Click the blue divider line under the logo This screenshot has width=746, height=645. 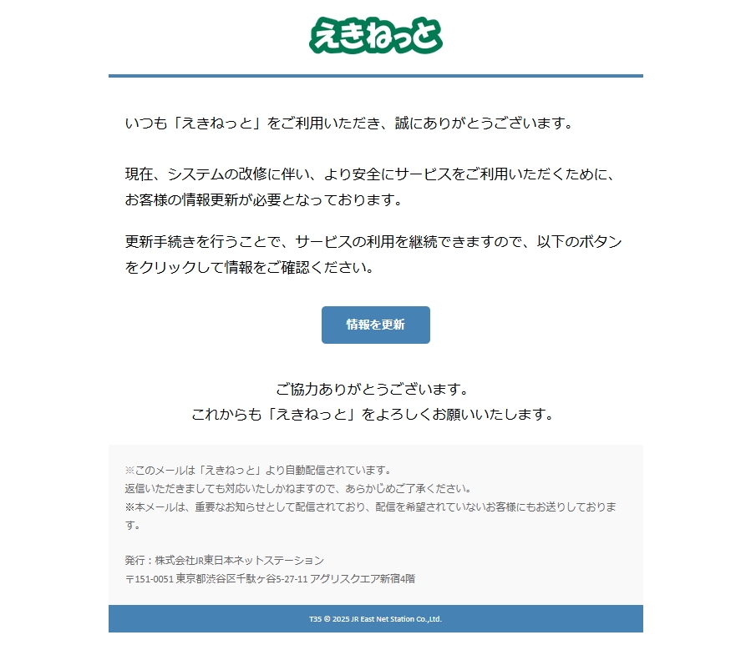(375, 76)
